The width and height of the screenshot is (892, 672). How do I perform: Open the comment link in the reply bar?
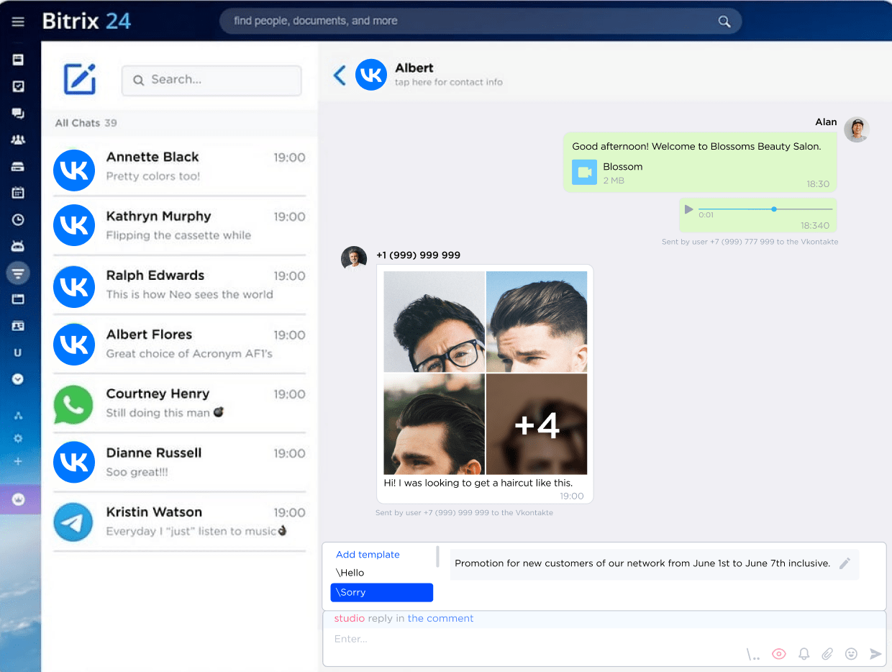point(440,618)
